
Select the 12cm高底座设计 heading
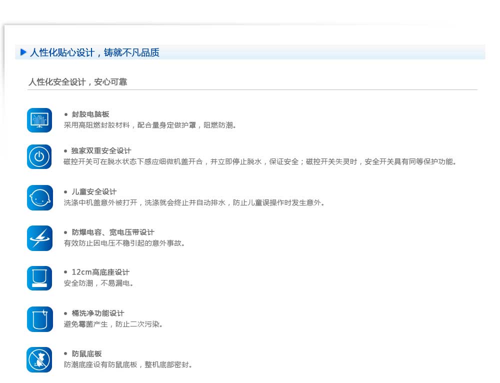pos(100,272)
